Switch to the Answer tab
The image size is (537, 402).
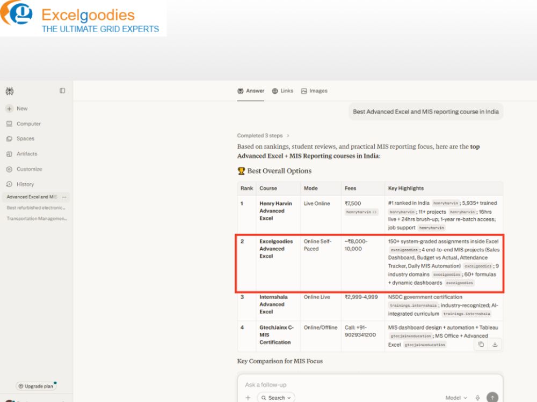(x=251, y=91)
